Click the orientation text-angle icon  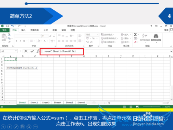(x=71, y=36)
